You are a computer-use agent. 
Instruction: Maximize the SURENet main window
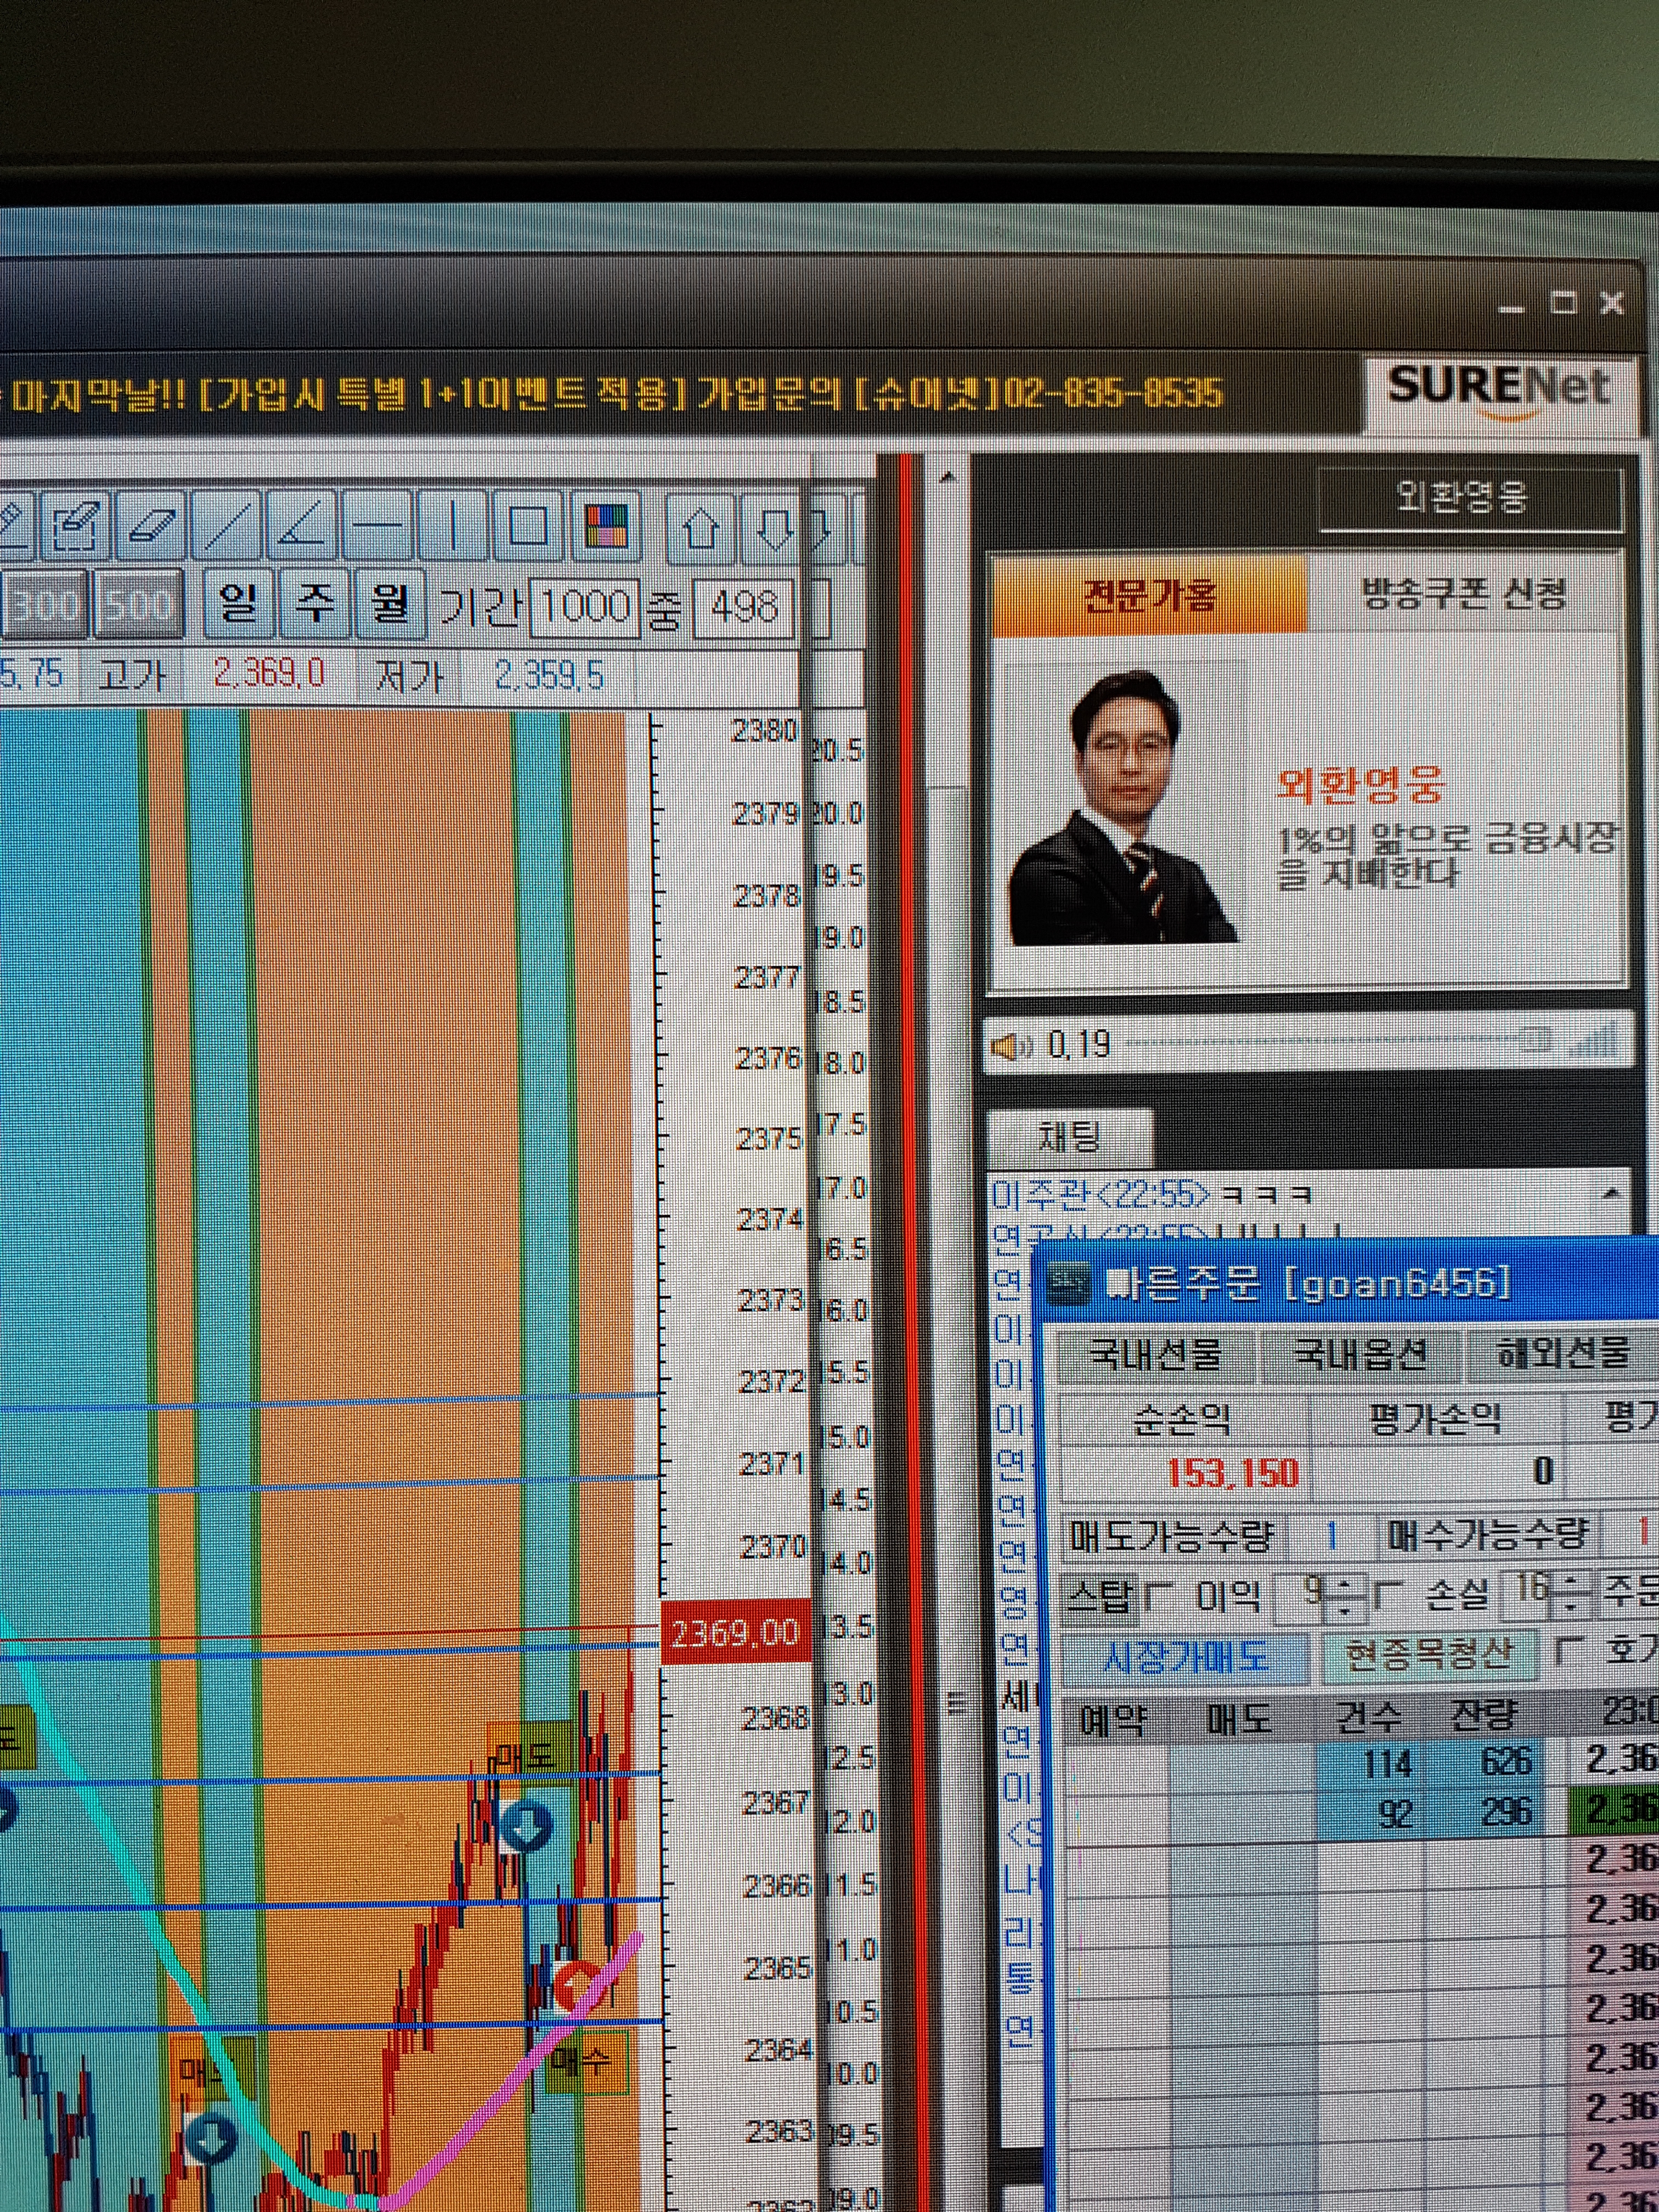(1563, 302)
